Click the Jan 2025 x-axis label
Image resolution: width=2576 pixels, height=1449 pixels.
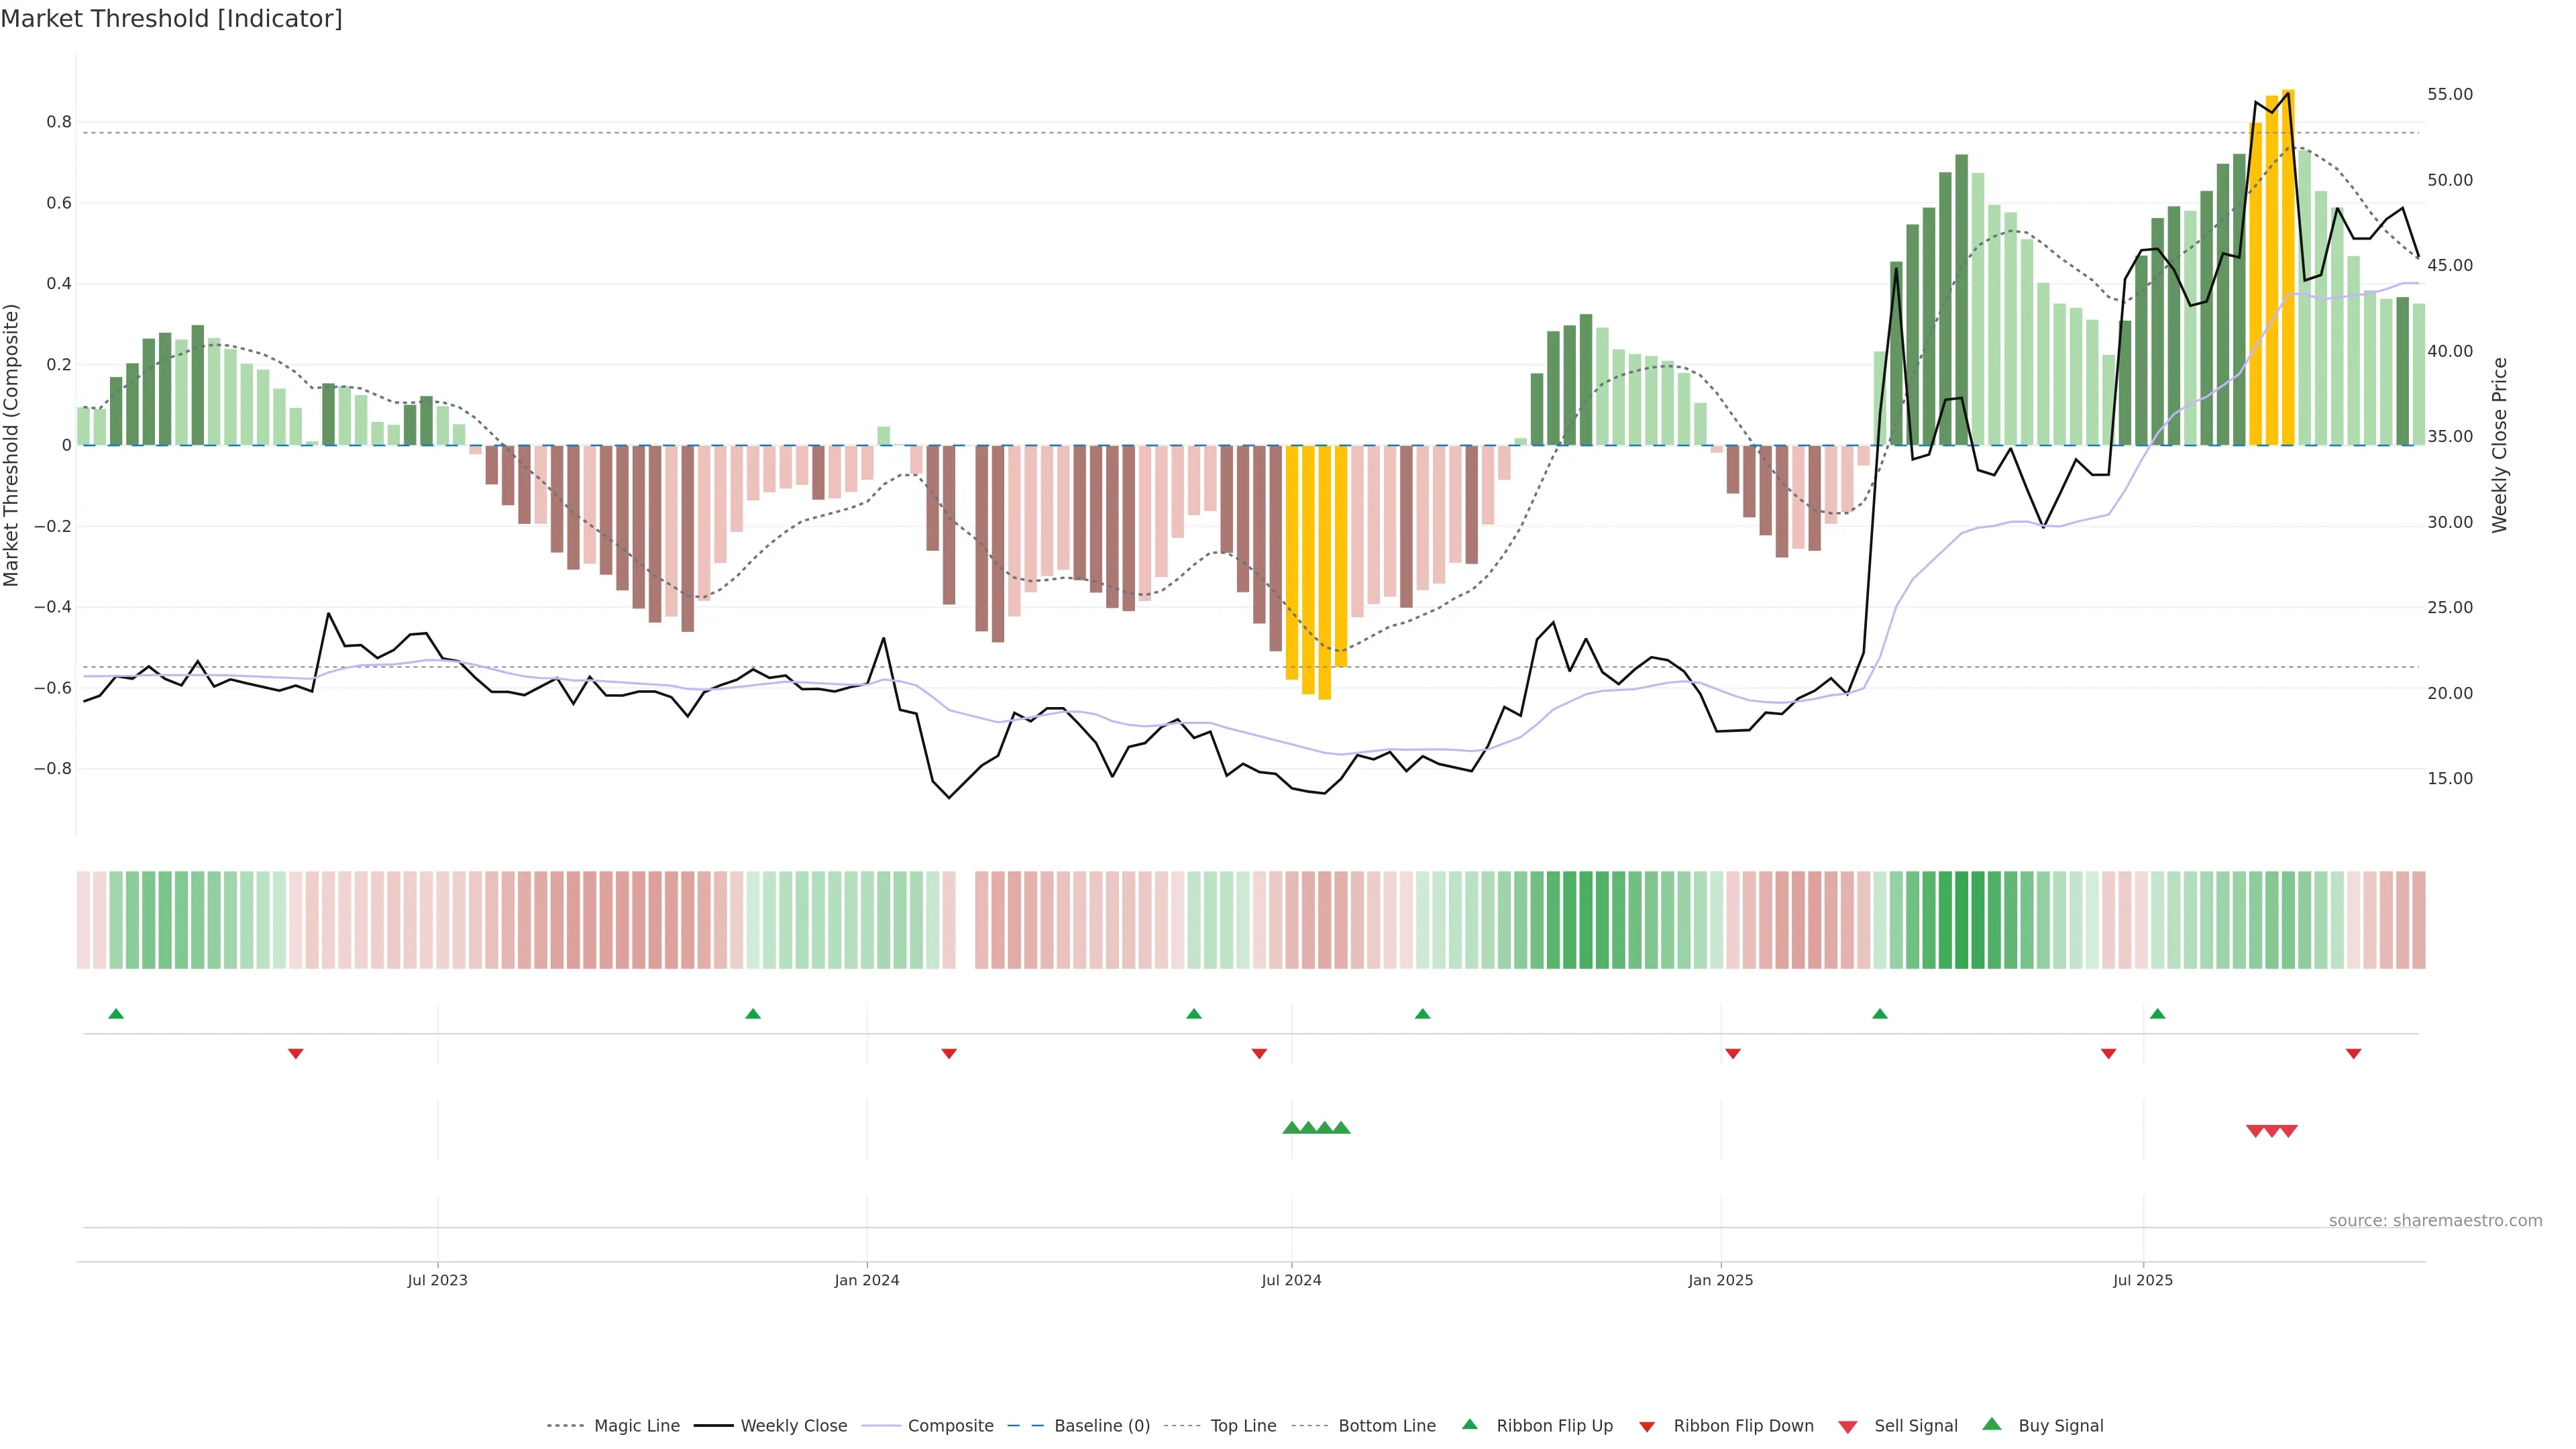click(1720, 1280)
